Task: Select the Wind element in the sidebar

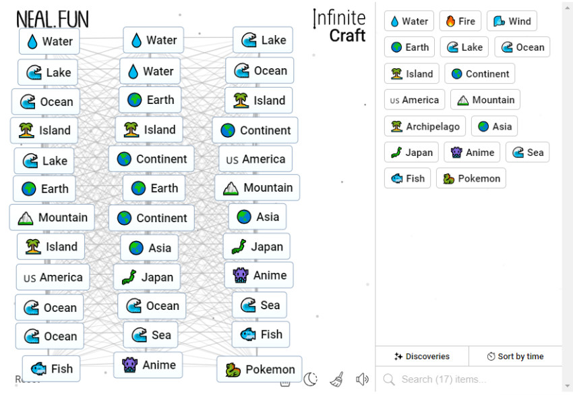Action: [x=512, y=21]
